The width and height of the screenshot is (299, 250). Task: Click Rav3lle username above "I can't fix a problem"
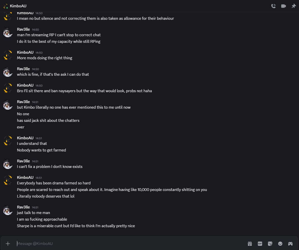click(23, 161)
